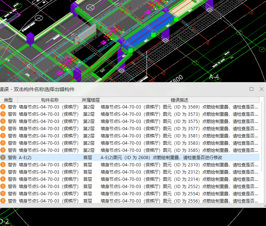The height and width of the screenshot is (226, 266).
Task: Click green grip at upper end of blue beam
Action: pyautogui.click(x=176, y=19)
